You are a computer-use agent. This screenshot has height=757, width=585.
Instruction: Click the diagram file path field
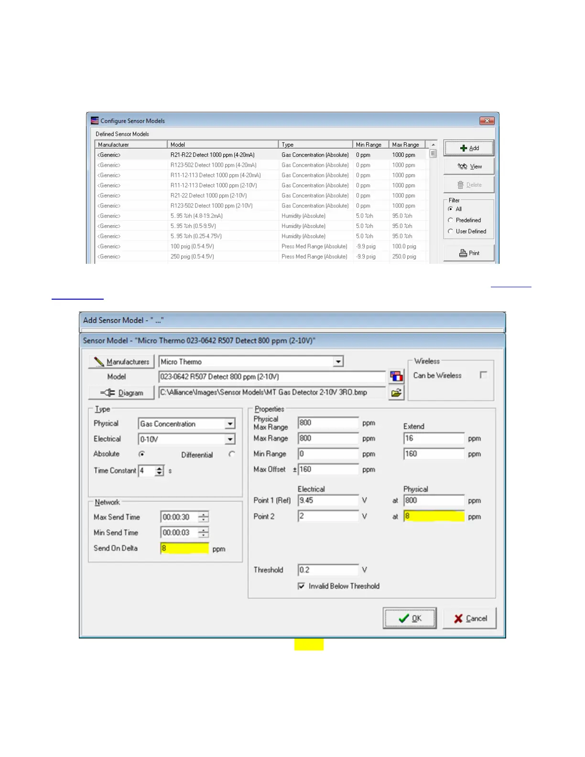pos(271,392)
